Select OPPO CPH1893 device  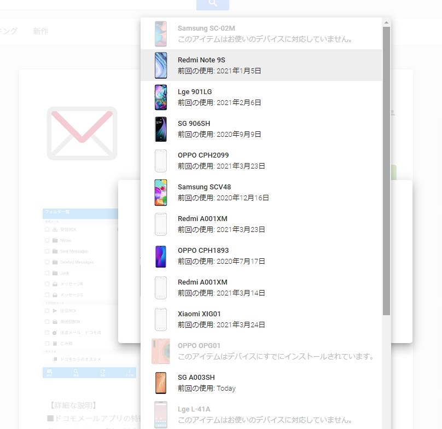pyautogui.click(x=261, y=256)
